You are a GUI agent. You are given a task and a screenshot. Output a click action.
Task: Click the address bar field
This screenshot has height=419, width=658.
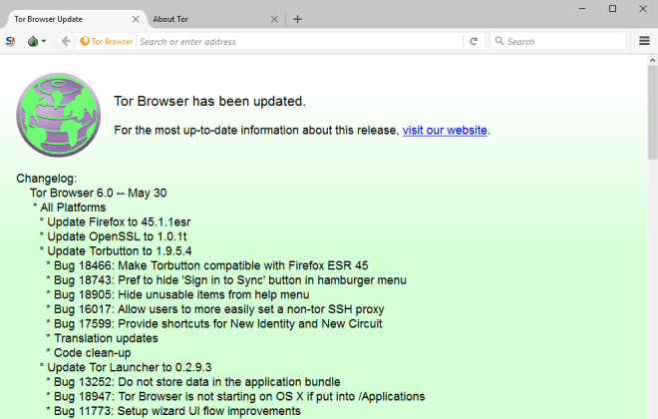coord(300,41)
